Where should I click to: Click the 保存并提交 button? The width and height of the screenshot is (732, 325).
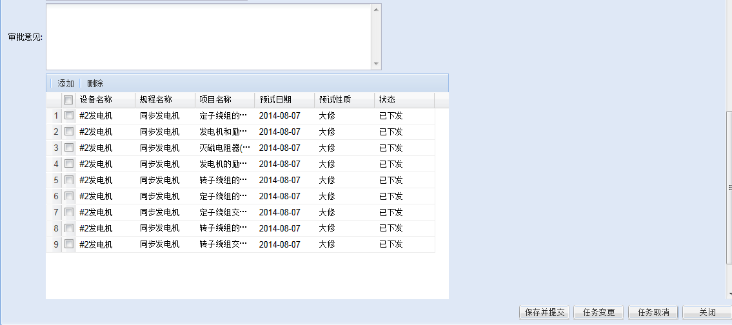point(544,312)
